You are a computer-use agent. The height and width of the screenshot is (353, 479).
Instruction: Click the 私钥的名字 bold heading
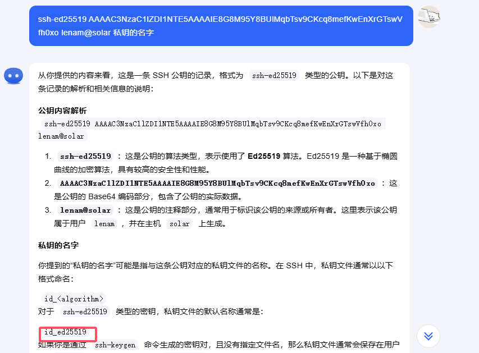point(58,245)
